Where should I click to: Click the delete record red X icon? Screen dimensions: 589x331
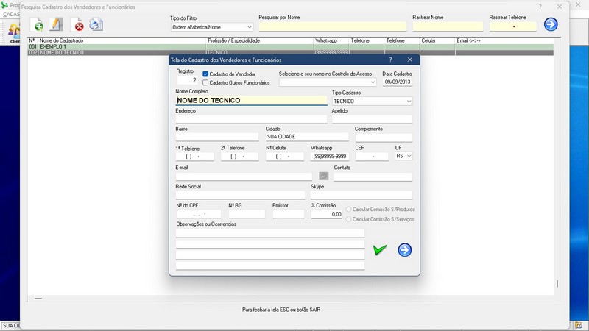tap(77, 24)
